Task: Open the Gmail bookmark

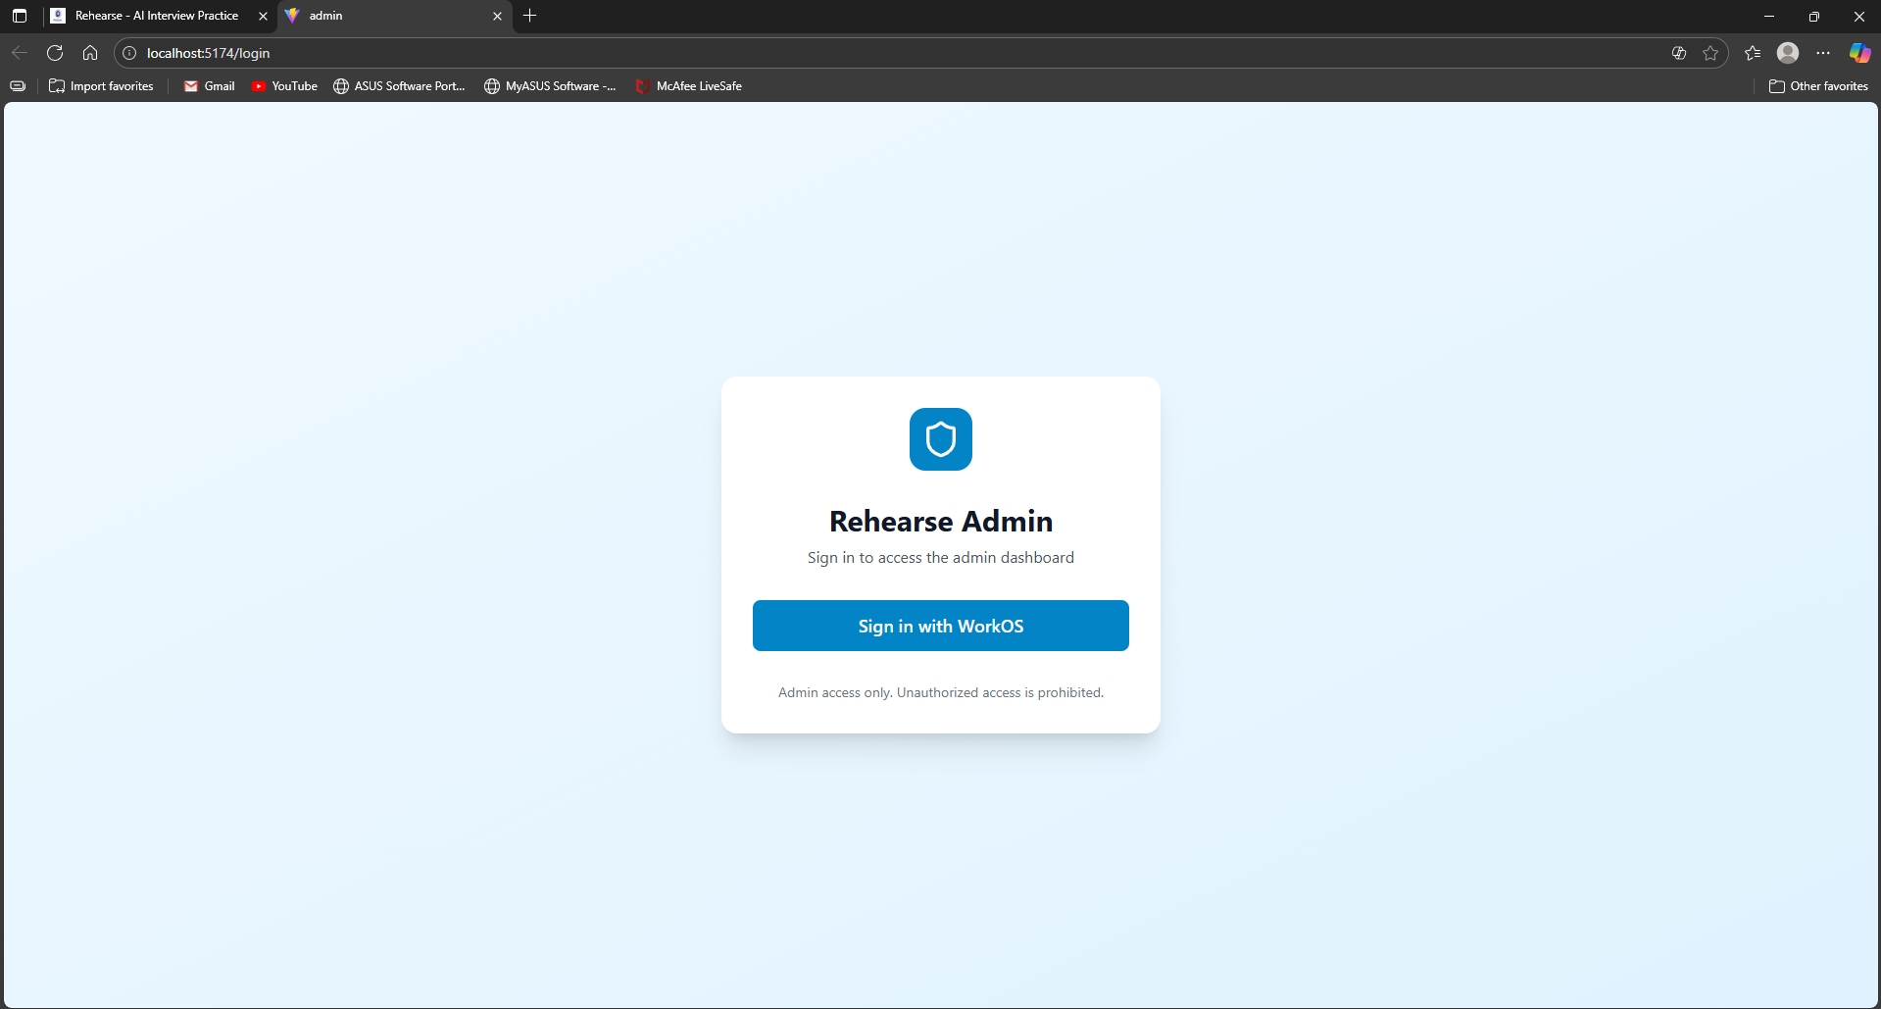Action: (x=209, y=86)
